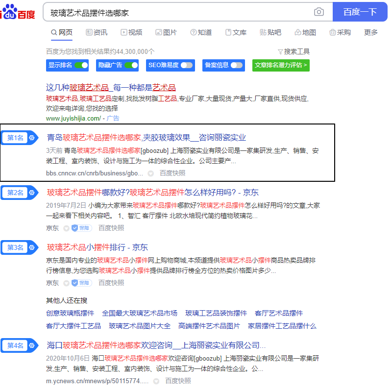Screen dimensions: 392x392
Task: Search related term 玻璃工艺品装饰摆件
Action: coord(216,313)
